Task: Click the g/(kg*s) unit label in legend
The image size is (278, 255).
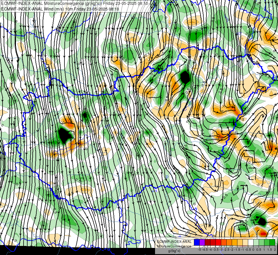Action: pyautogui.click(x=174, y=251)
